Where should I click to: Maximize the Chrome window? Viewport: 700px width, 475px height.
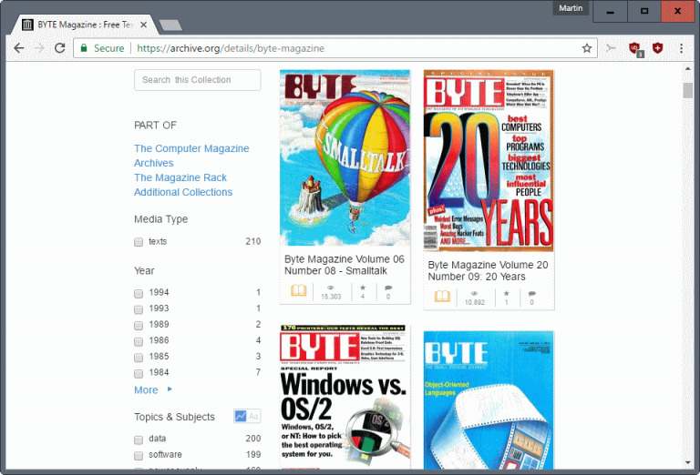(643, 11)
